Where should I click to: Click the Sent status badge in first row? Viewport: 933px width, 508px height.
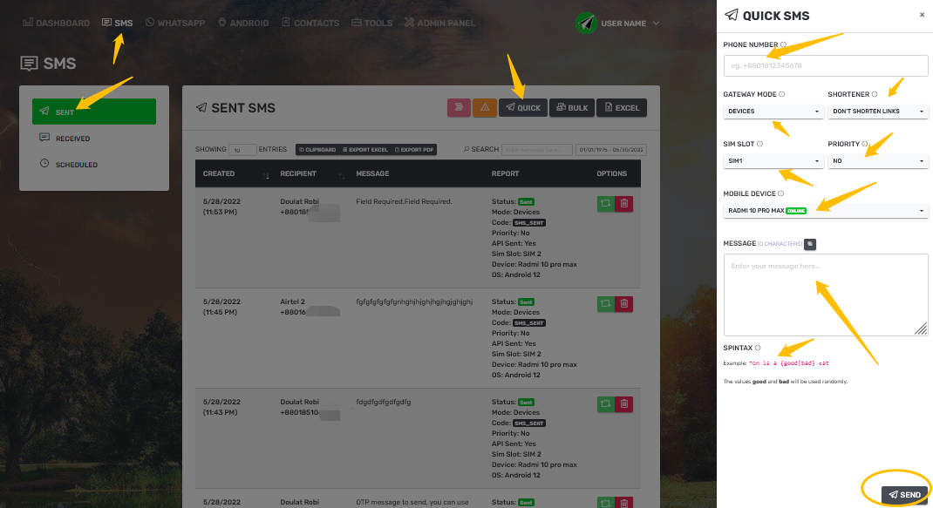pyautogui.click(x=526, y=202)
